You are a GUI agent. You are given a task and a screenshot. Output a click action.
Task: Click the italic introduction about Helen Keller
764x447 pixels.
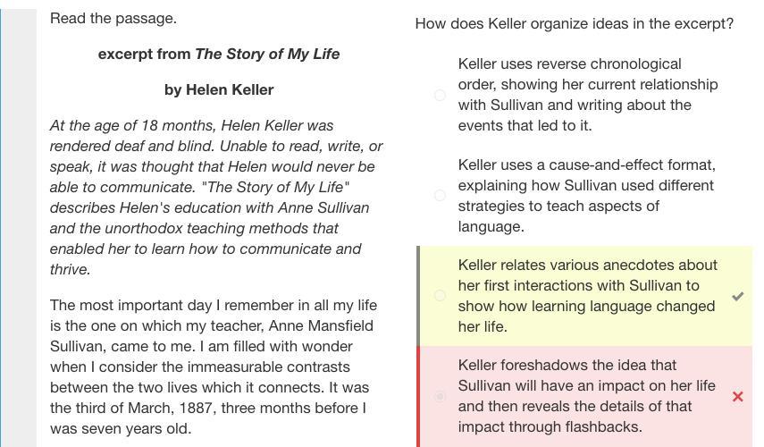(216, 198)
